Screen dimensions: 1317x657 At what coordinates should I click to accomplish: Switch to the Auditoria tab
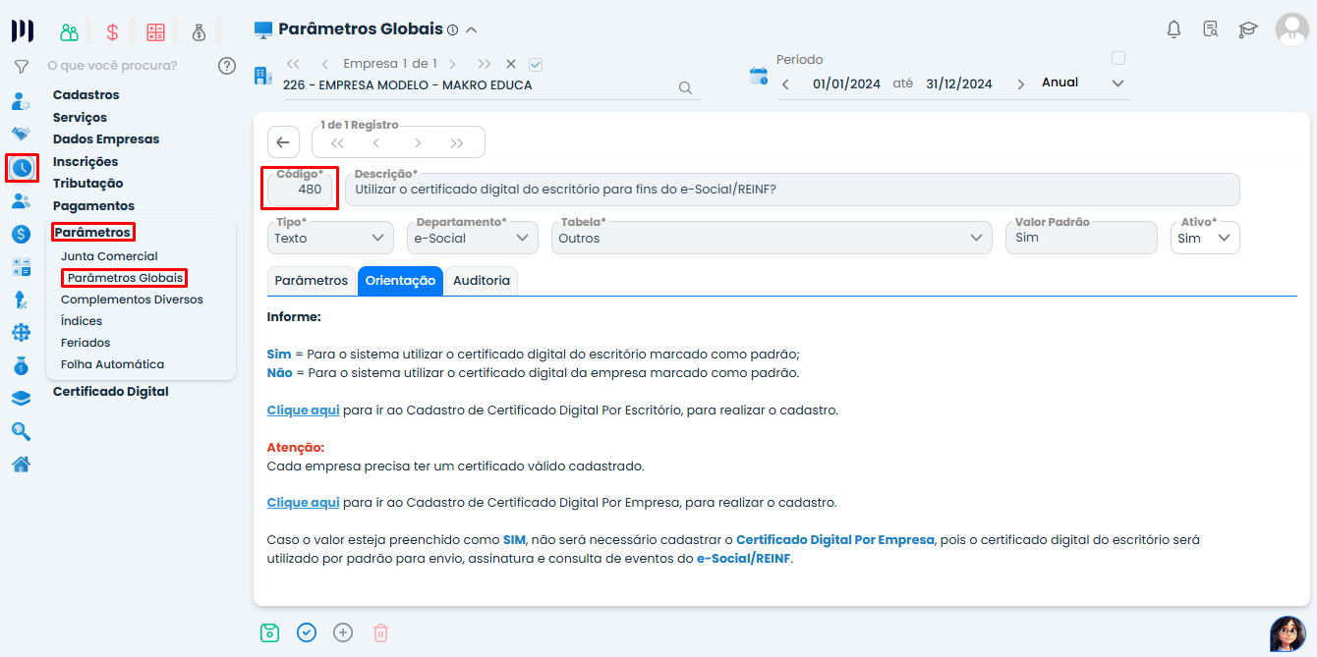coord(482,281)
